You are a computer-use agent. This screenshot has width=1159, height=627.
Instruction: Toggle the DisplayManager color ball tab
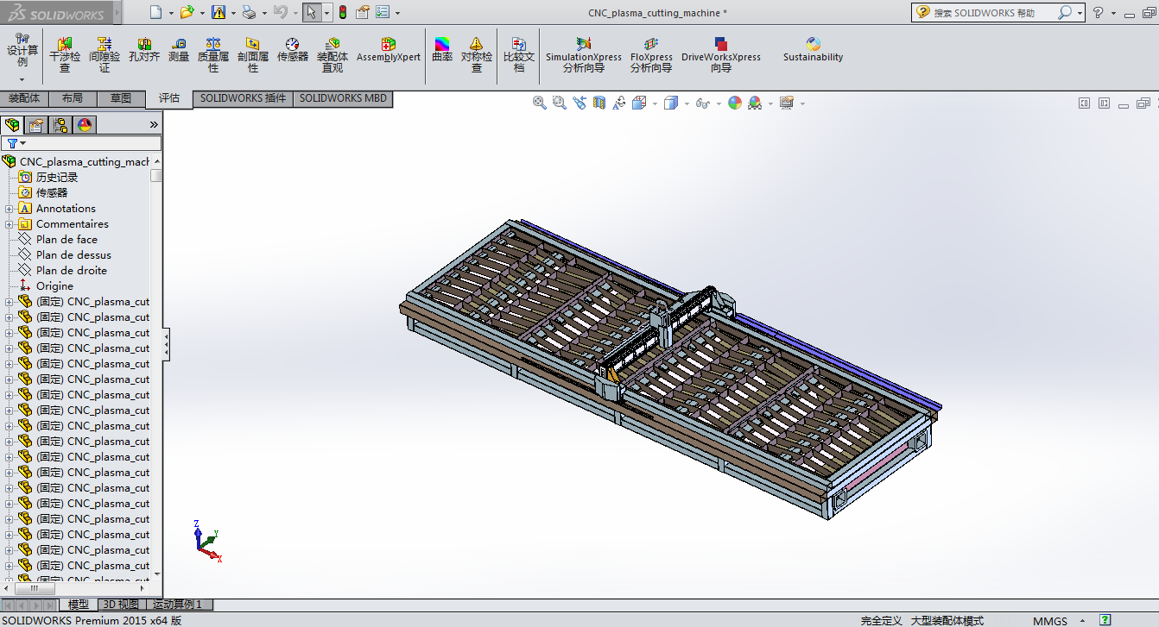pos(85,125)
